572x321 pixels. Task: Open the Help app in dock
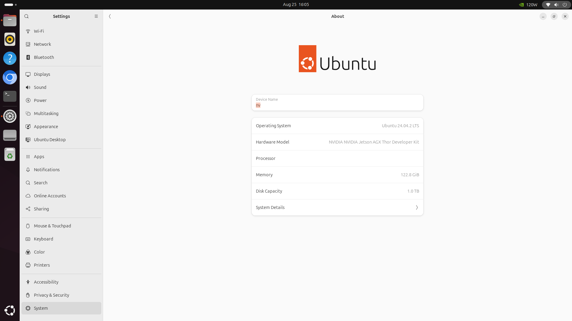click(10, 58)
